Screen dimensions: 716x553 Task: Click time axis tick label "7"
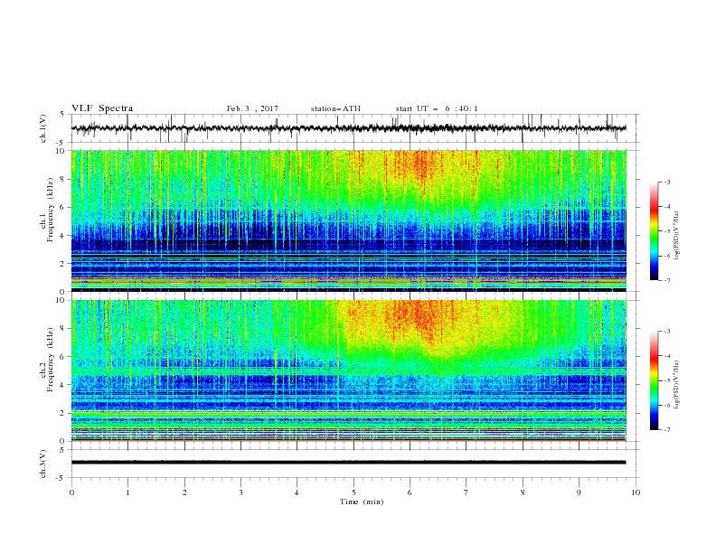tap(466, 492)
